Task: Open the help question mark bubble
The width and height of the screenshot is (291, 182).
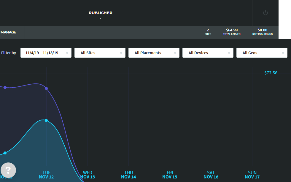Action: tap(8, 170)
